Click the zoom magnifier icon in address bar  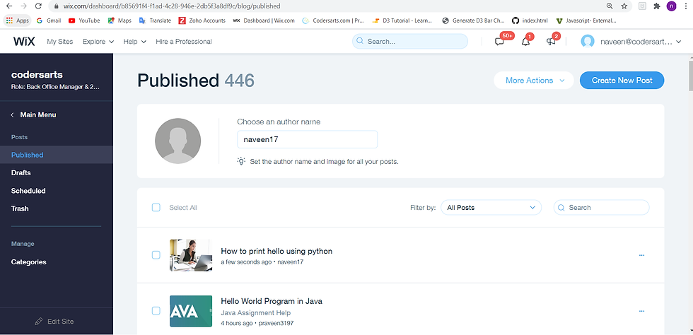[x=610, y=6]
